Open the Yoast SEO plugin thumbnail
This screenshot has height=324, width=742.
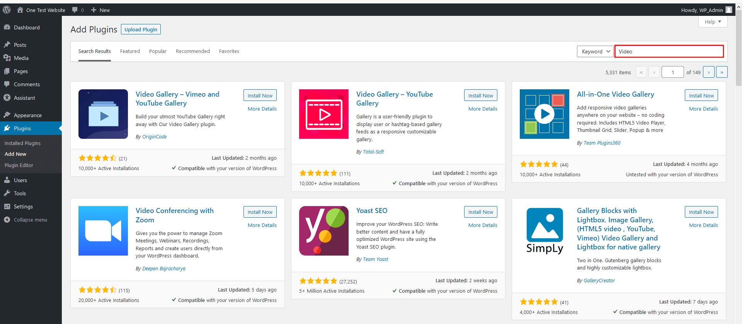pos(323,231)
